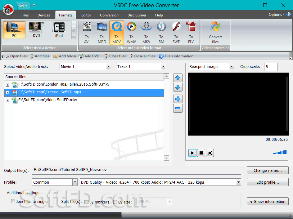The image size is (293, 219).
Task: Click the VSDC application logo button
Action: pos(9,9)
